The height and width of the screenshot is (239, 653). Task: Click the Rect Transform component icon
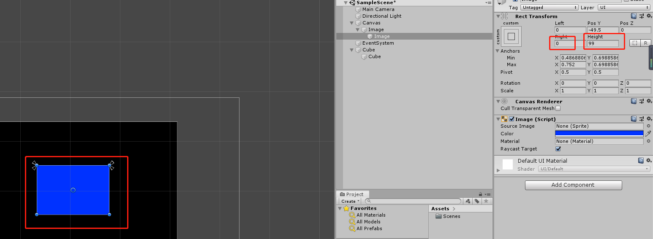[504, 16]
